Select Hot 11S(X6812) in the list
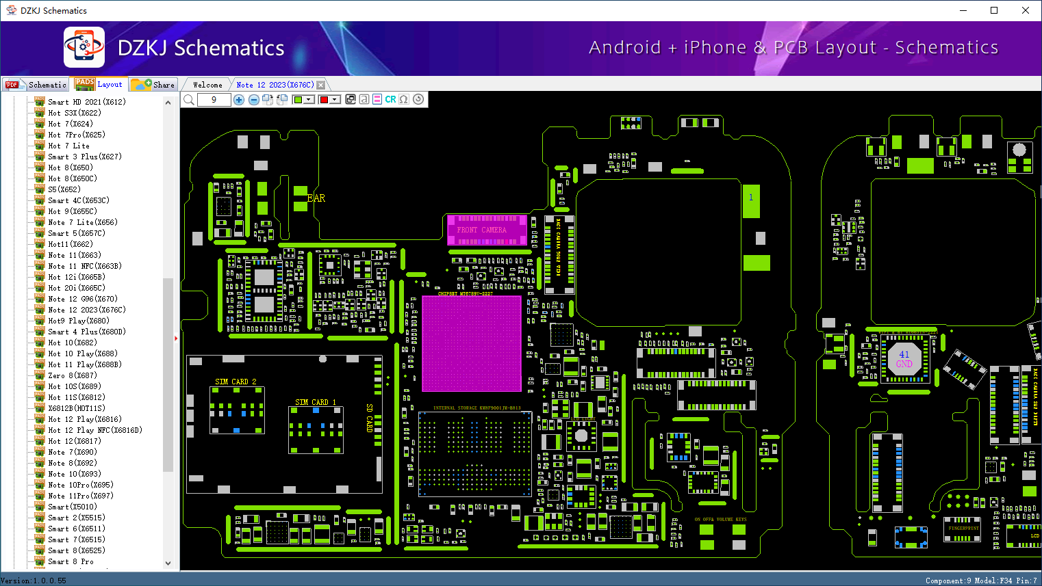 [x=77, y=397]
